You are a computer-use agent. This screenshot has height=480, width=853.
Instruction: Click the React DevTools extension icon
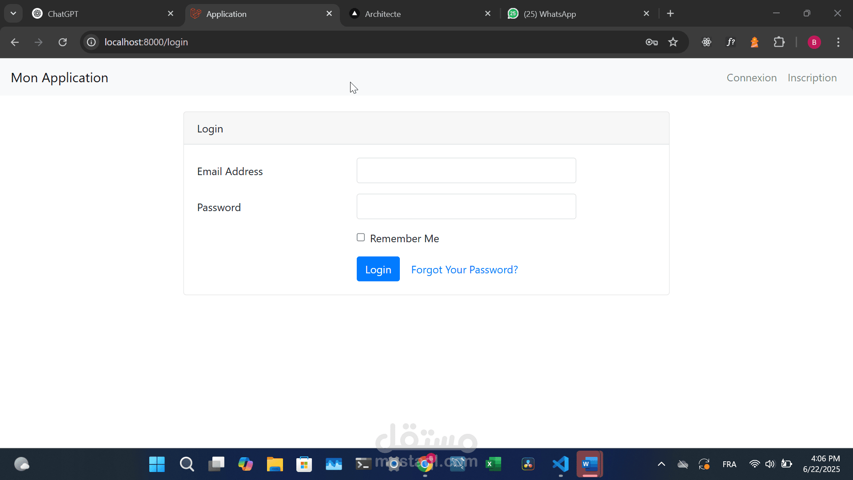(x=706, y=42)
